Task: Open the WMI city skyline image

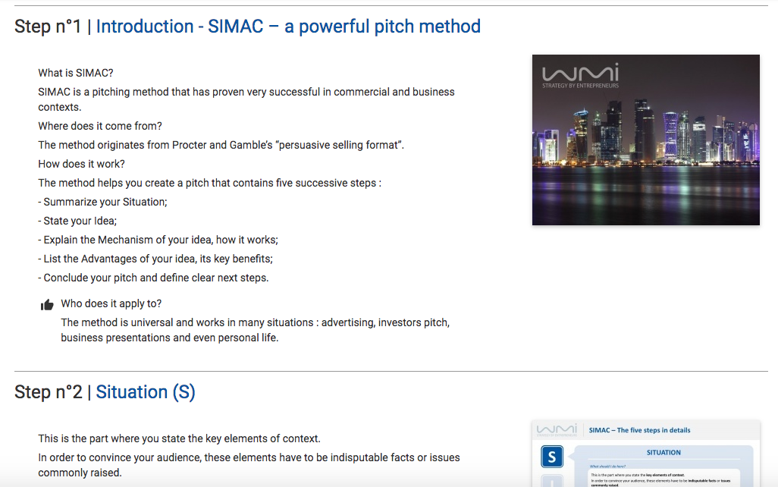Action: (x=645, y=140)
